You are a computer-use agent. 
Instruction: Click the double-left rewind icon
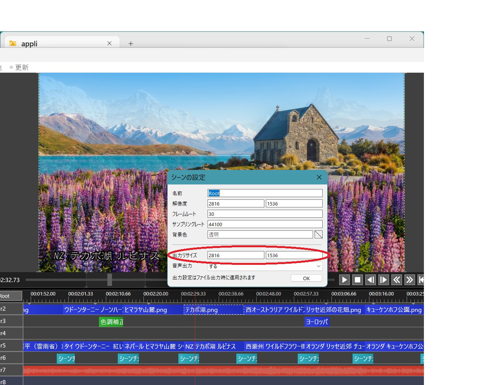point(397,280)
